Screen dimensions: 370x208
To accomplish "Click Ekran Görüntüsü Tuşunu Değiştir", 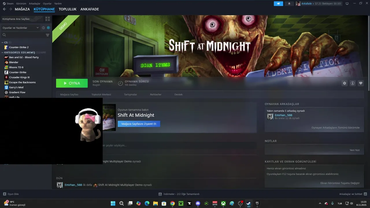I will point(340,183).
